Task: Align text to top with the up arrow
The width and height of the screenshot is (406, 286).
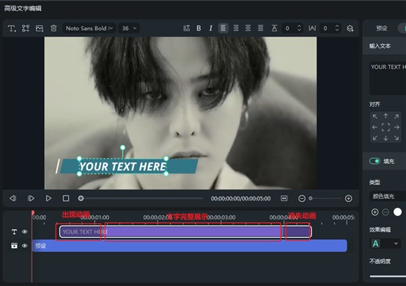Action: coord(385,116)
